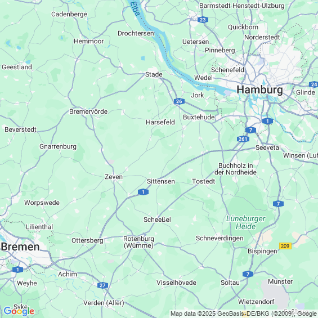Click the A261 highway shield
318x318 pixels.
coord(243,139)
